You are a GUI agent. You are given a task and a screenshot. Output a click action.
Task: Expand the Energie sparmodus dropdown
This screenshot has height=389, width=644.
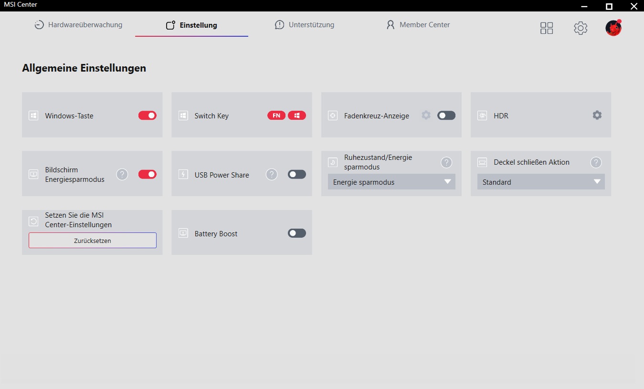click(x=391, y=182)
